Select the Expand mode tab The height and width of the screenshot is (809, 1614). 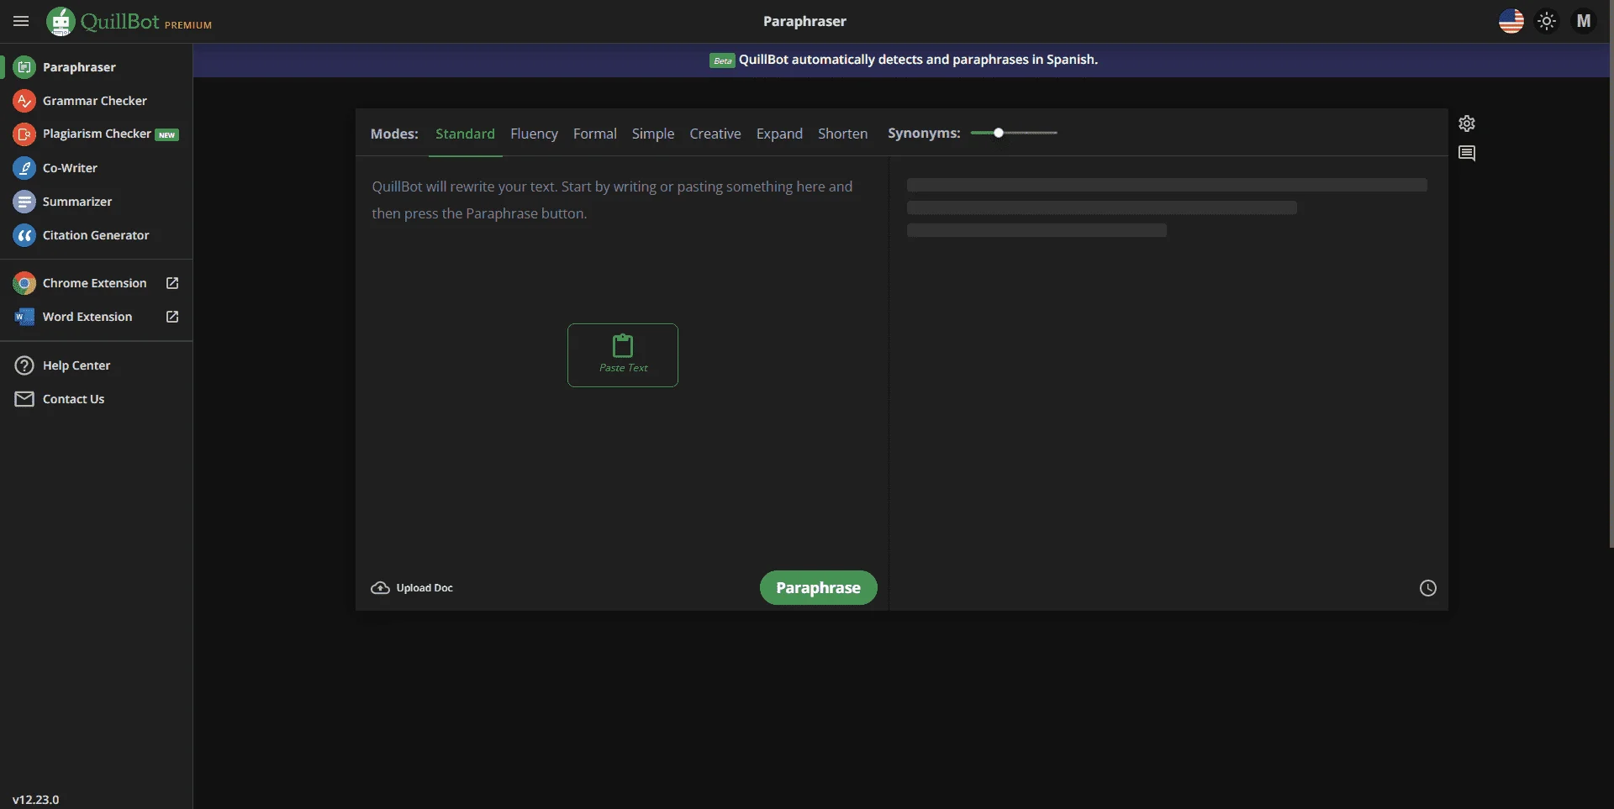pos(779,134)
